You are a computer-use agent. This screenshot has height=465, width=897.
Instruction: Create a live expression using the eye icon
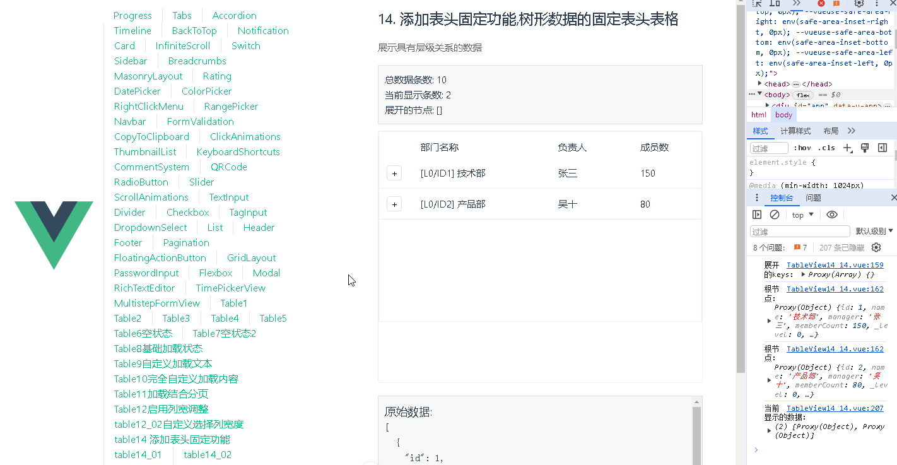(x=831, y=215)
